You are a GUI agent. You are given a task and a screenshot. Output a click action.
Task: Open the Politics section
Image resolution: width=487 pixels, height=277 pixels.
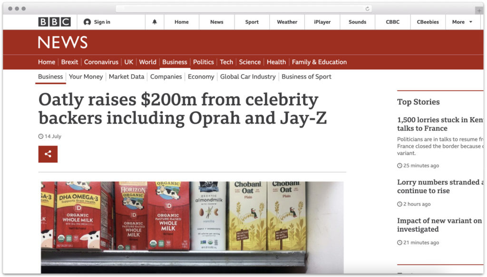[204, 62]
